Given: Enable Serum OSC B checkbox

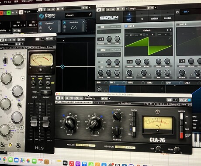Looking at the screenshot, I should (177, 25).
